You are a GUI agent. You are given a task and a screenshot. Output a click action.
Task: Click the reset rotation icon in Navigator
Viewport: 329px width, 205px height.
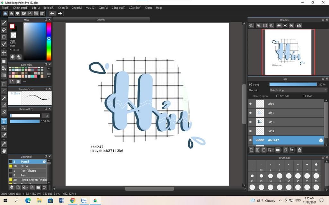285,26
